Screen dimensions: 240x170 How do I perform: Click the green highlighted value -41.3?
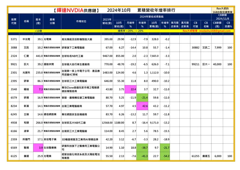[142, 156]
